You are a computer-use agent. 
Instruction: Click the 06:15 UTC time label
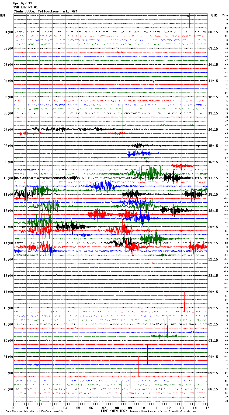click(213, 389)
